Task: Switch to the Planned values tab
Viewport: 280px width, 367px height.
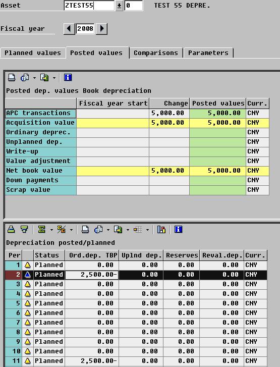Action: coord(32,53)
